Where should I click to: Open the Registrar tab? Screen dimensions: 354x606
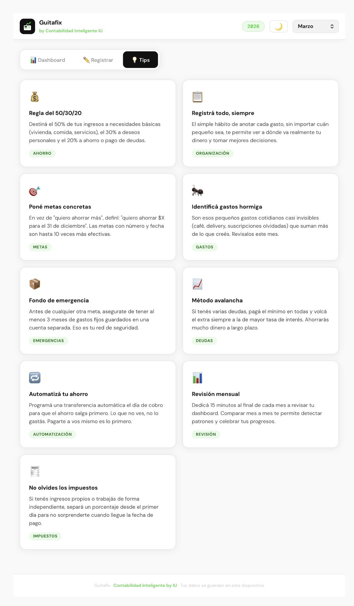[x=98, y=60]
